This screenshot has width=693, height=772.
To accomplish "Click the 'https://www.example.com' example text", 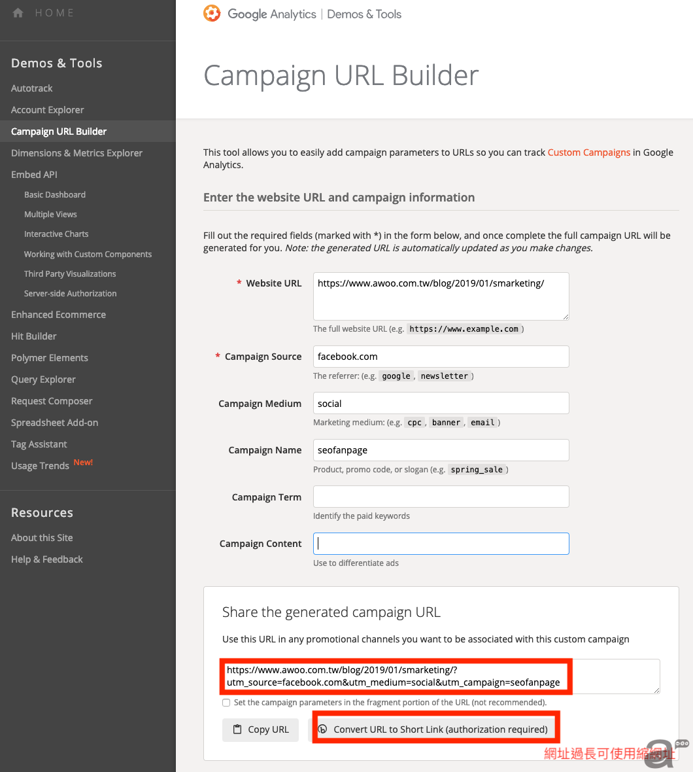I will (464, 329).
